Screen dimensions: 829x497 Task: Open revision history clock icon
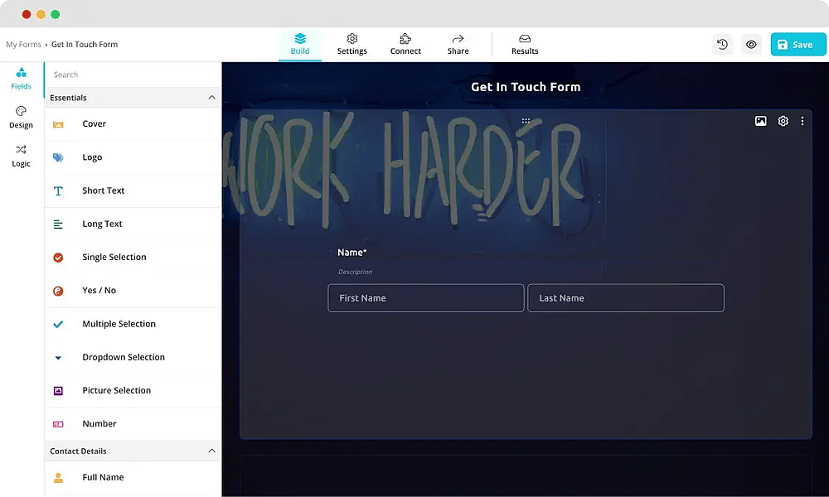pos(722,45)
